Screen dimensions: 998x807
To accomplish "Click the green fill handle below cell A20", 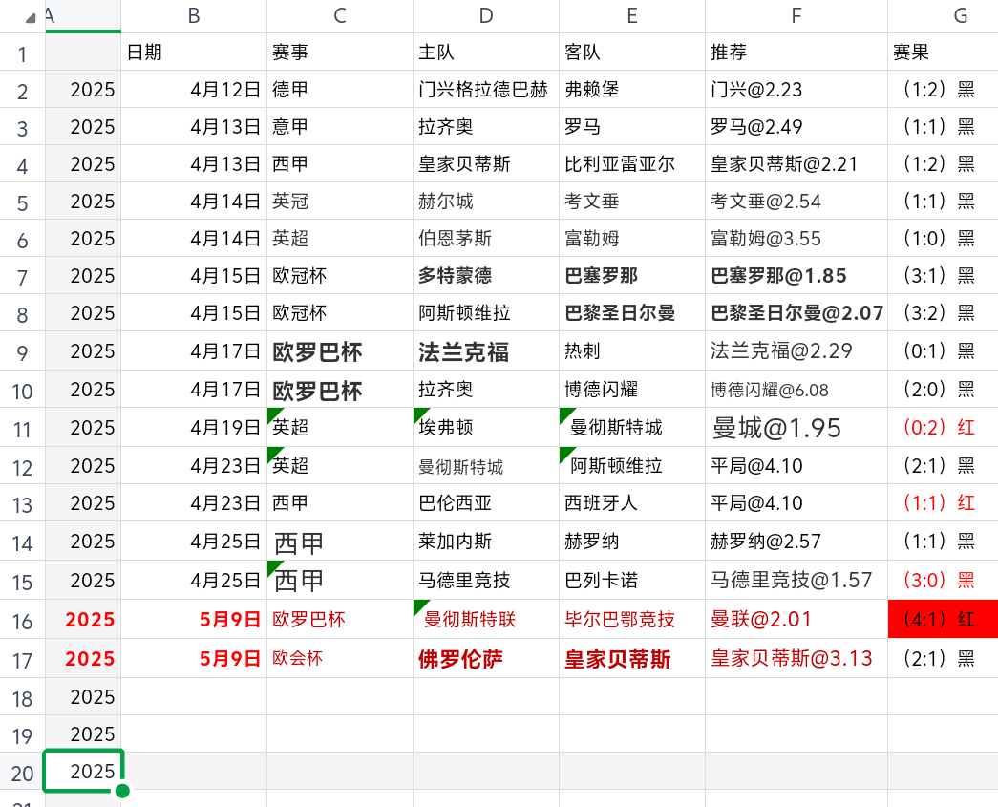I will 121,791.
